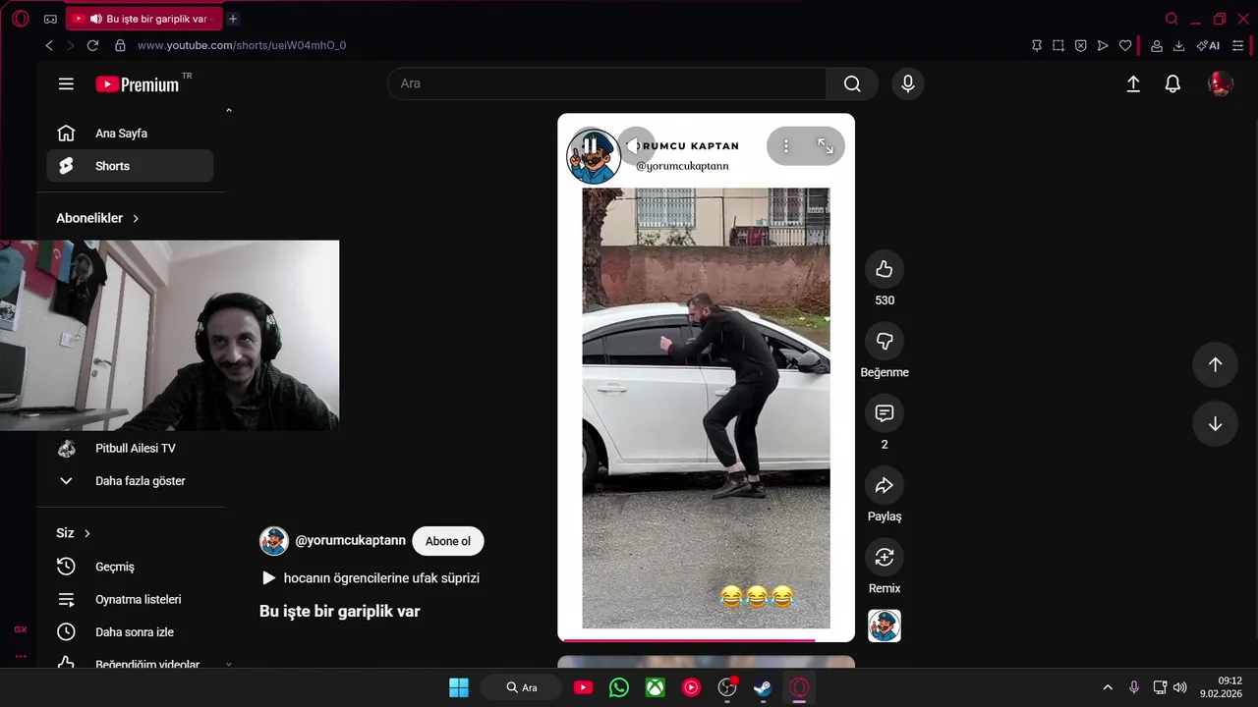Image resolution: width=1258 pixels, height=707 pixels.
Task: Open the Opera player/flow arrow icon
Action: click(1103, 45)
